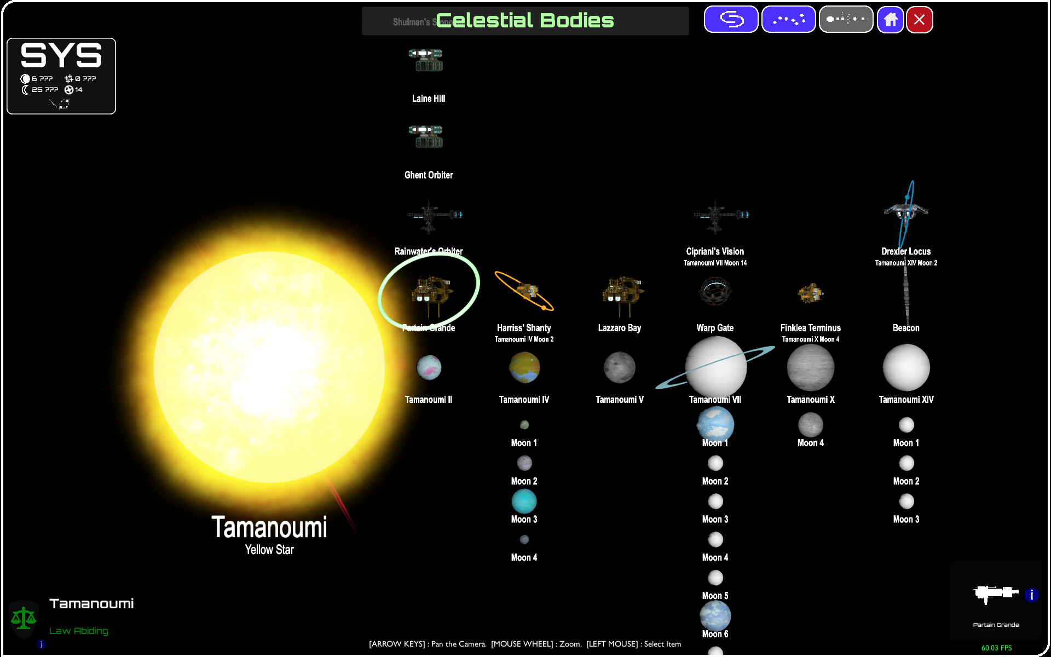Select planet Tamanoumi II
The image size is (1051, 657).
(429, 367)
